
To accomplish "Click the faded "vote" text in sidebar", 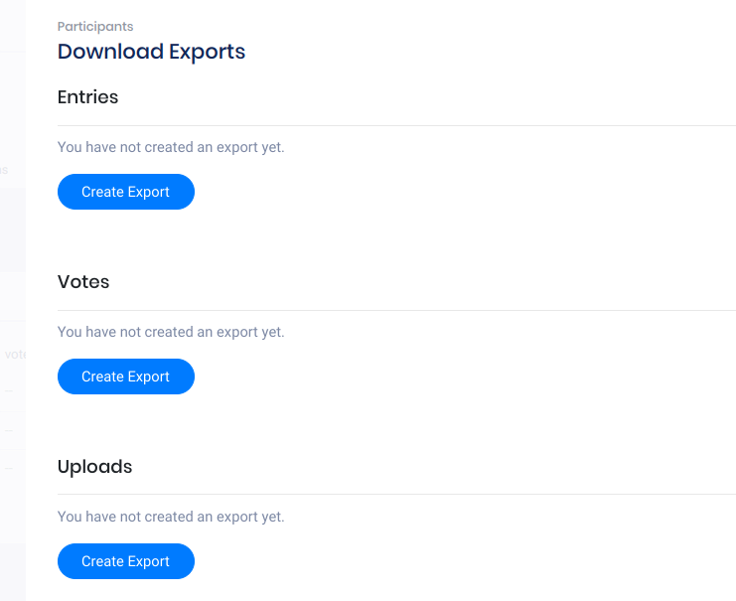I will pyautogui.click(x=15, y=354).
